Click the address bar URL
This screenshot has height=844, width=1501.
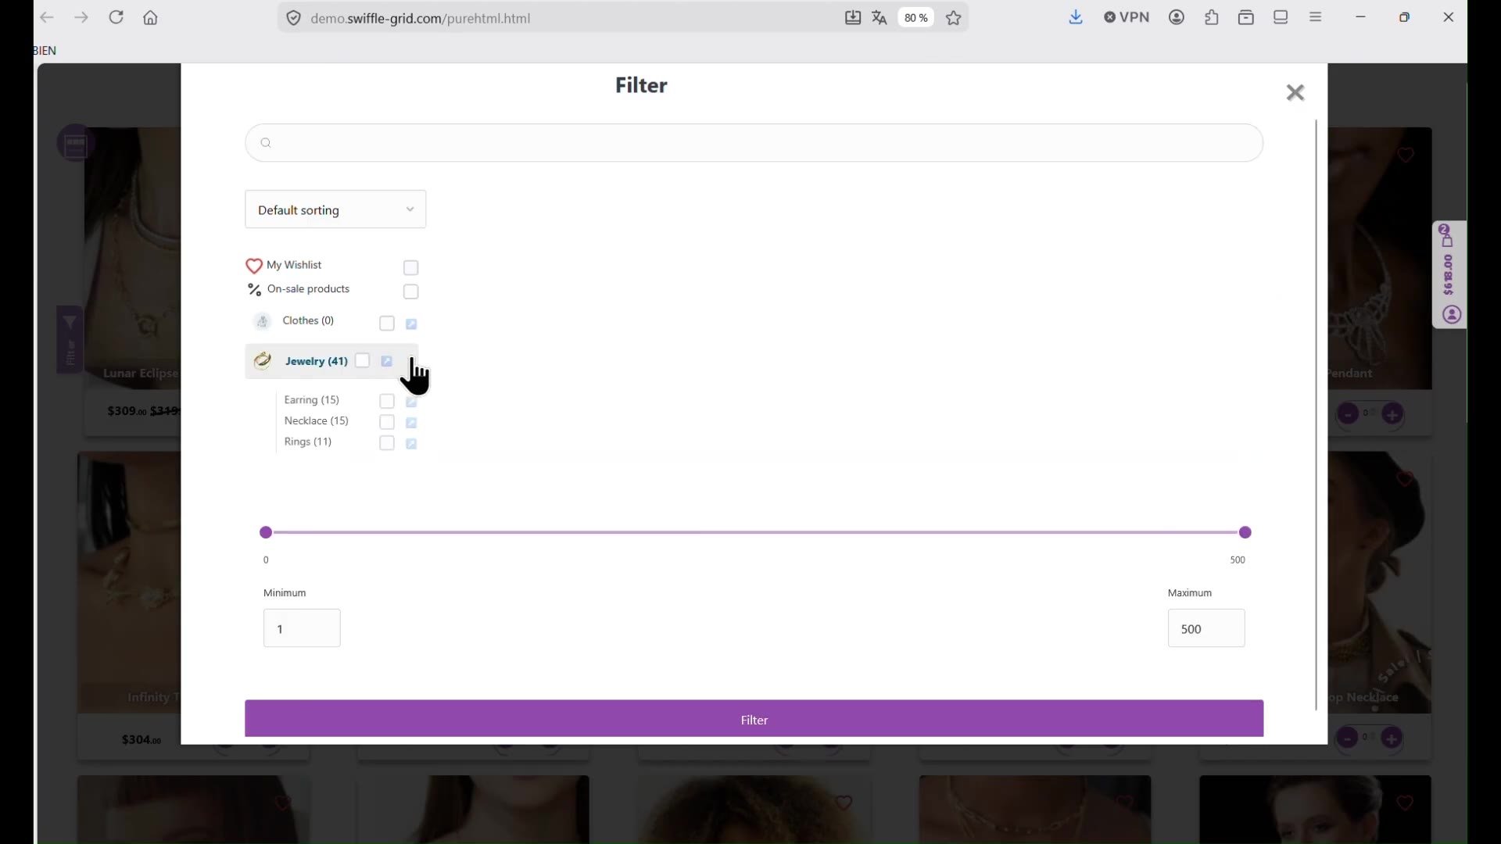click(421, 18)
